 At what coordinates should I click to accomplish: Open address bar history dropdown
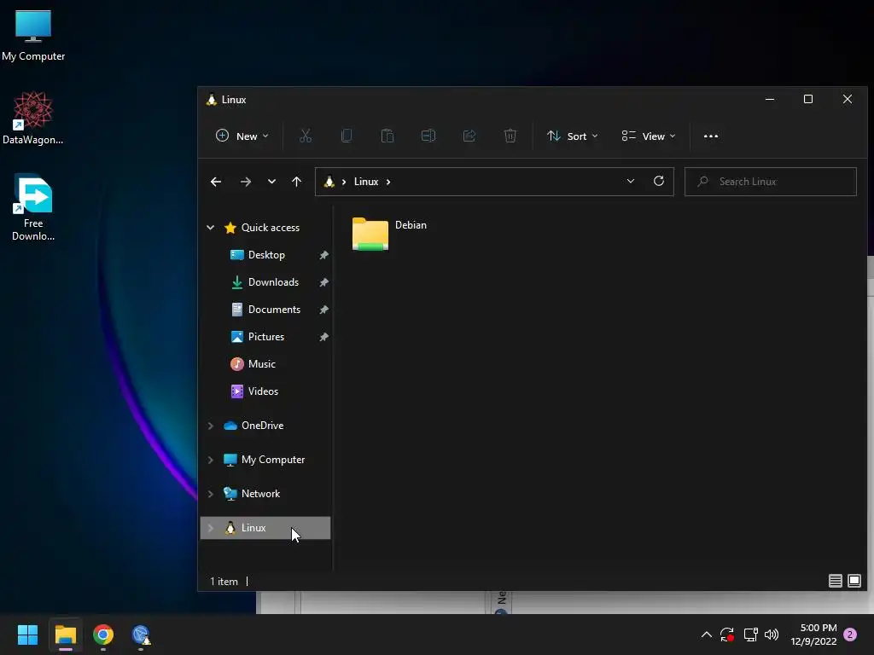(631, 182)
